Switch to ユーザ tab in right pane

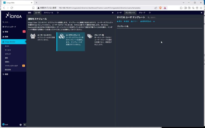click(x=119, y=12)
